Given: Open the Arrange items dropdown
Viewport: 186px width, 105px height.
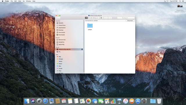Looking at the screenshot, I should (98, 18).
